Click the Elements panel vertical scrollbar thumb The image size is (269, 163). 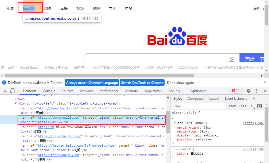click(168, 122)
